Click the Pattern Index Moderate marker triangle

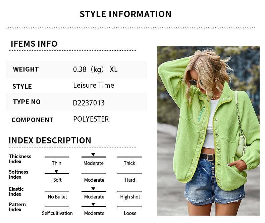(93, 204)
